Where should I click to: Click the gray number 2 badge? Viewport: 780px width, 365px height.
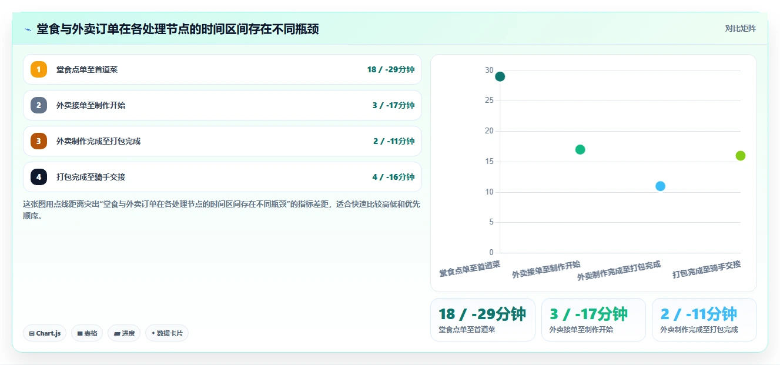click(39, 105)
